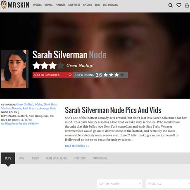Click the Add to Favorites button

pos(53,75)
